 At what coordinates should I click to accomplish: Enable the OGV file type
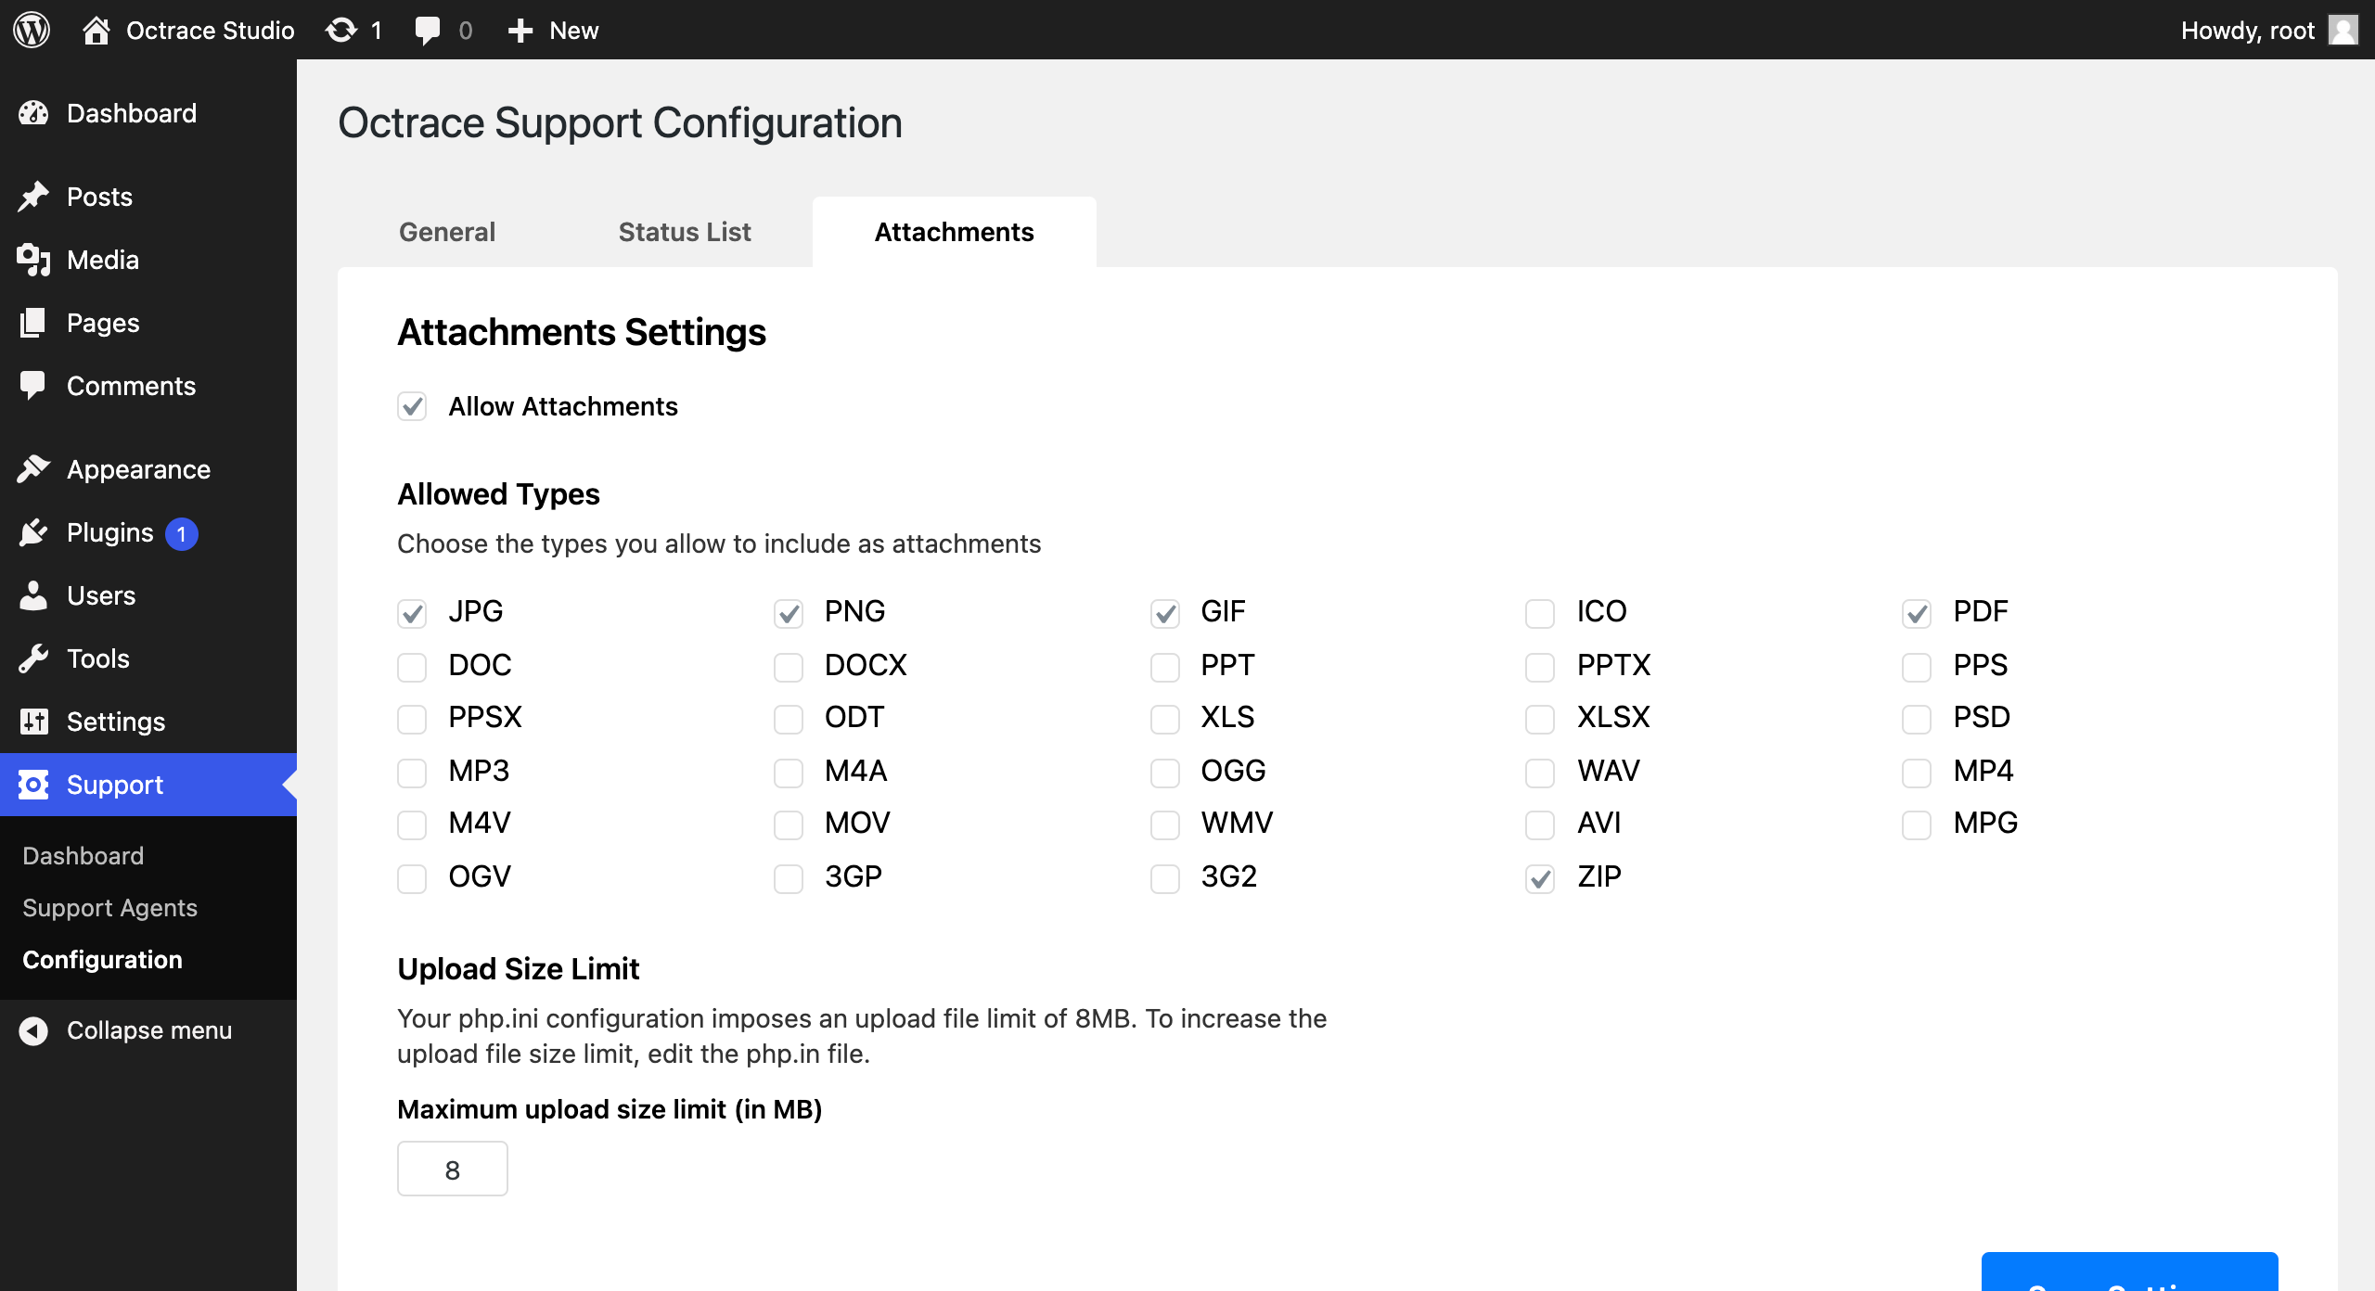[x=412, y=877]
